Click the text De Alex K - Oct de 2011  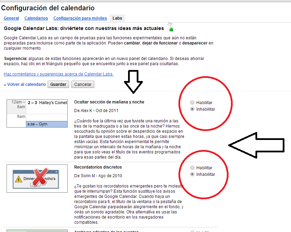pos(96,111)
